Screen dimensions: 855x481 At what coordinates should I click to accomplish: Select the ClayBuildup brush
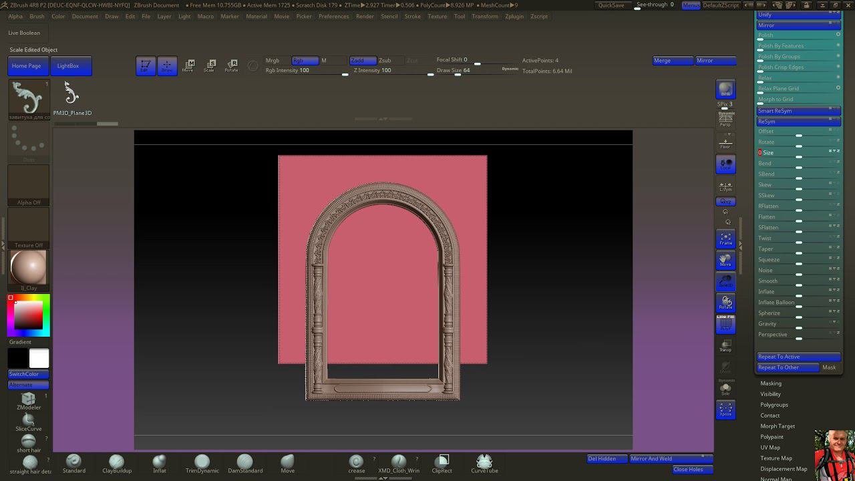point(116,462)
